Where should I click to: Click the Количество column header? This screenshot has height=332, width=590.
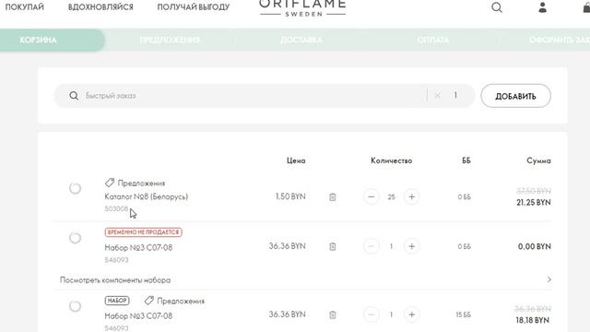pos(391,160)
